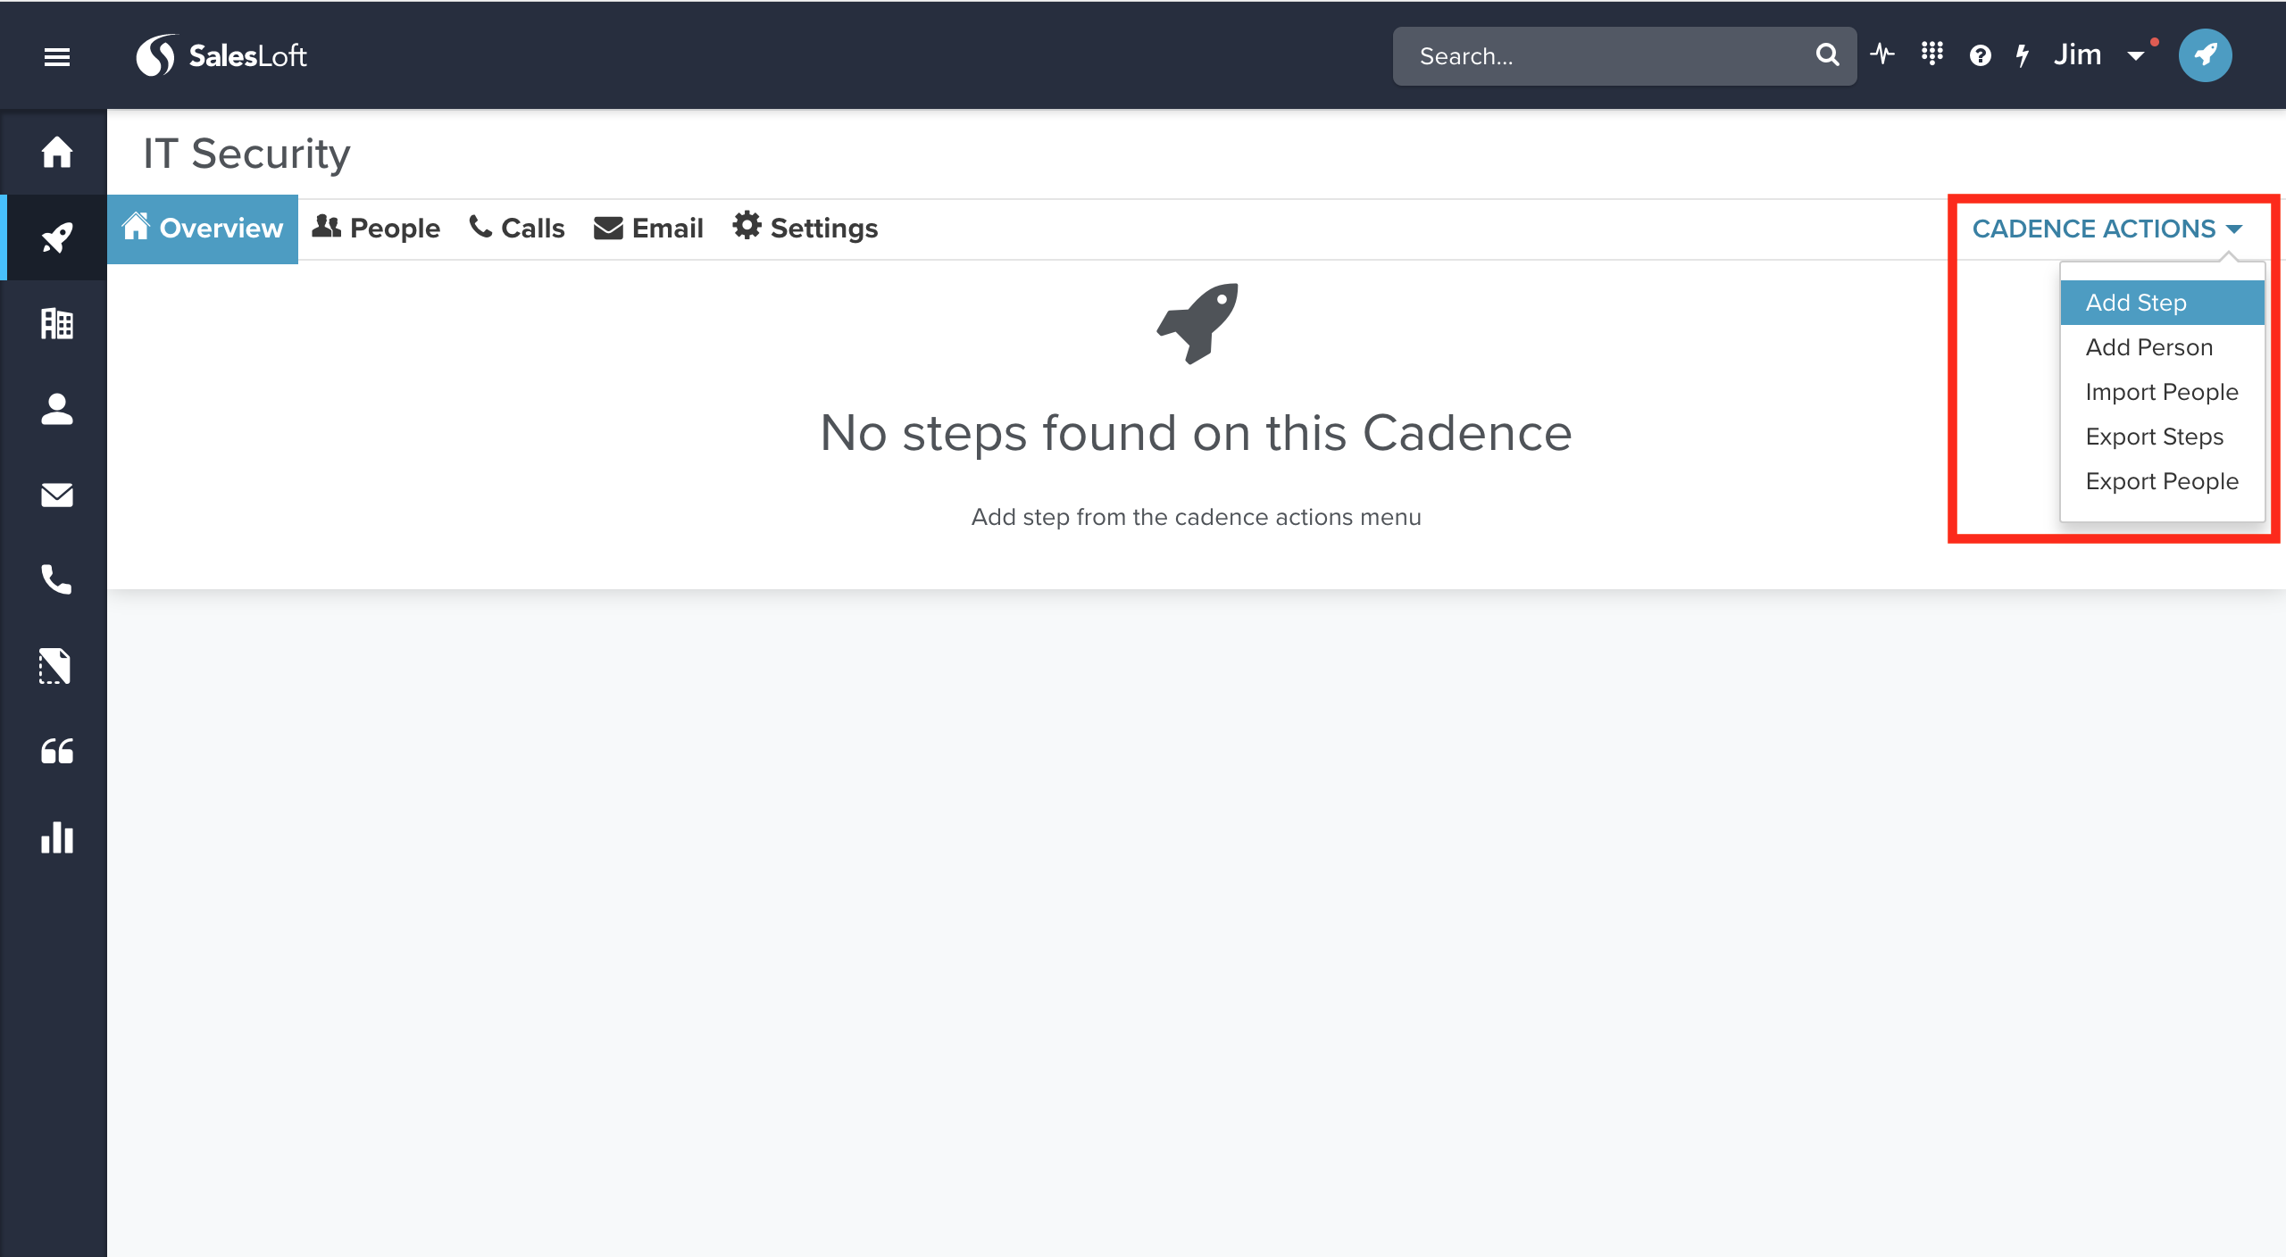
Task: Choose Import People from menu
Action: click(2161, 392)
